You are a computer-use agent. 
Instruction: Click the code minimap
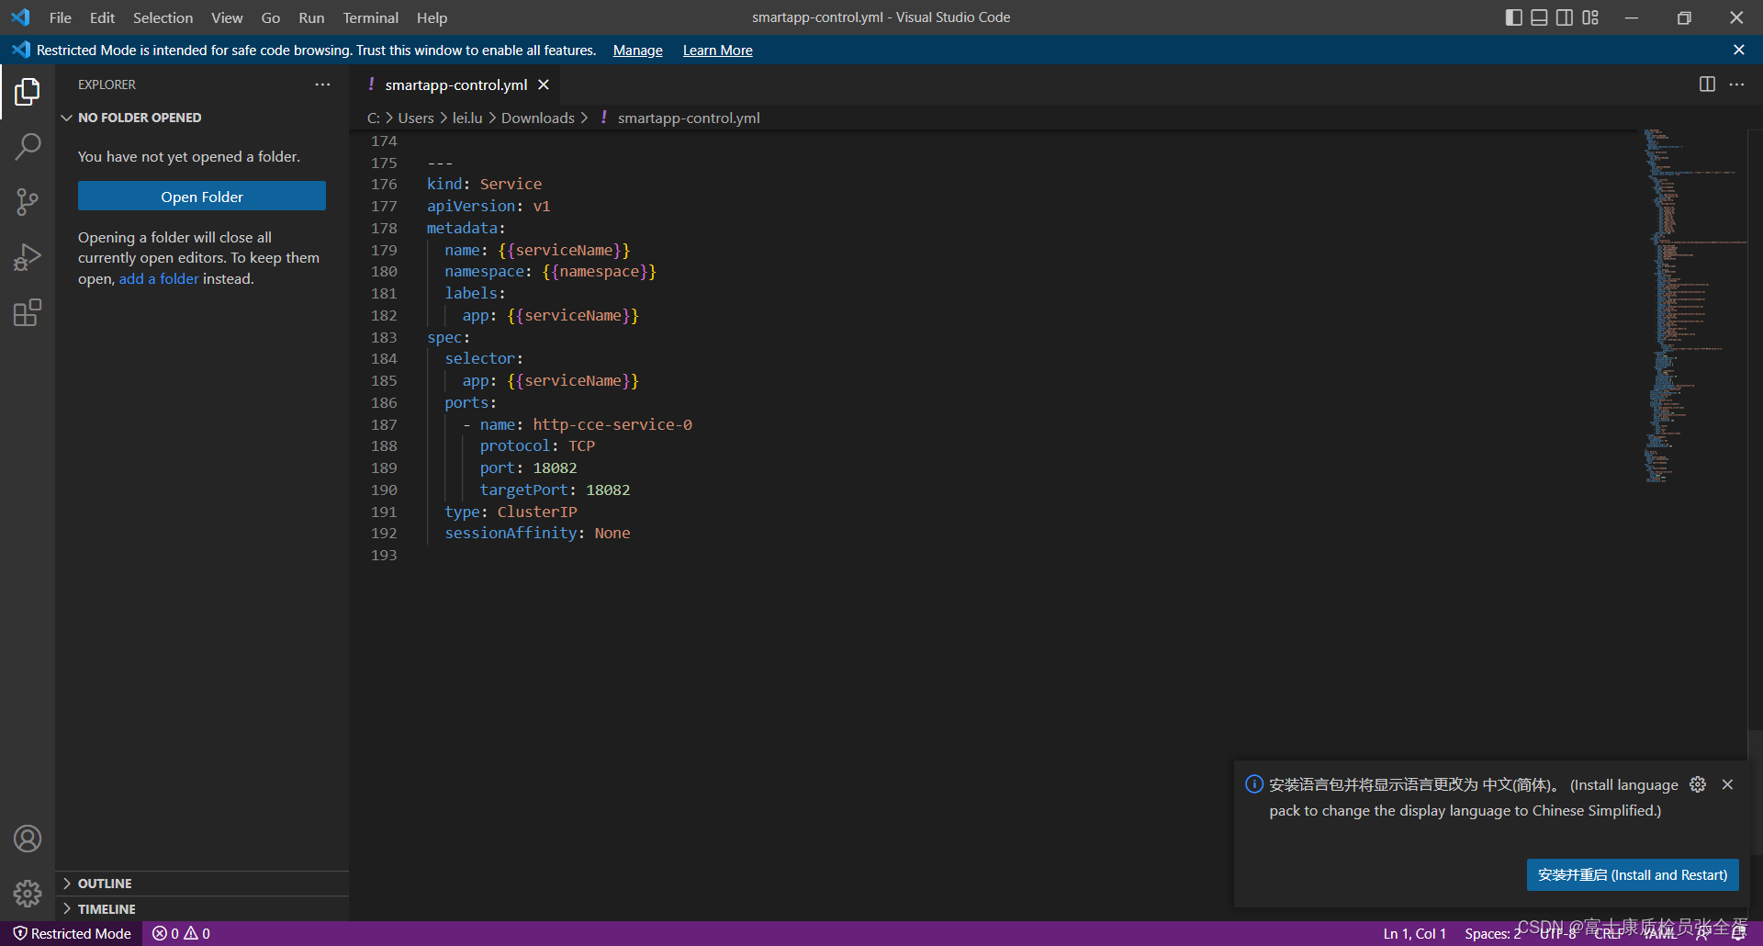[1694, 306]
